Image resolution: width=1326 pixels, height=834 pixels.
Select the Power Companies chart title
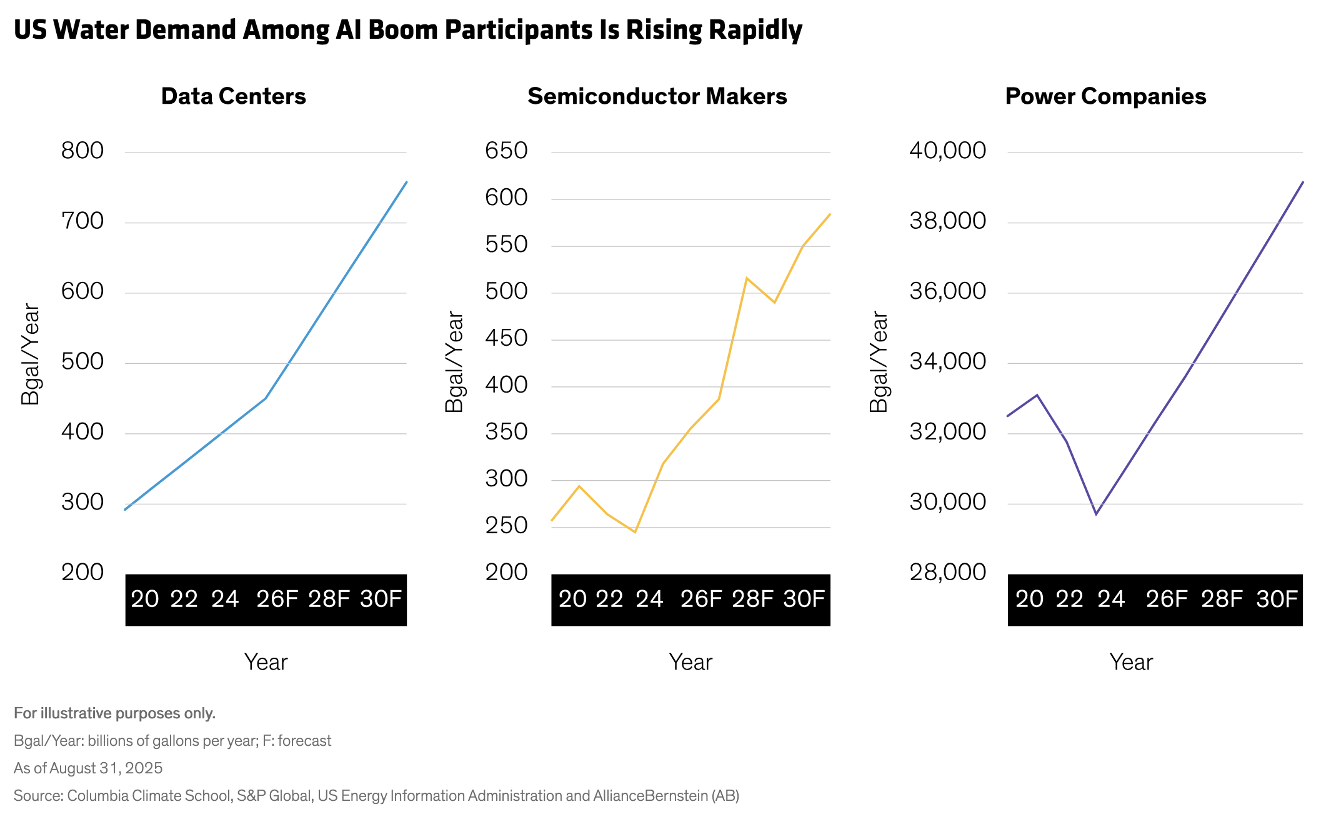point(1105,96)
